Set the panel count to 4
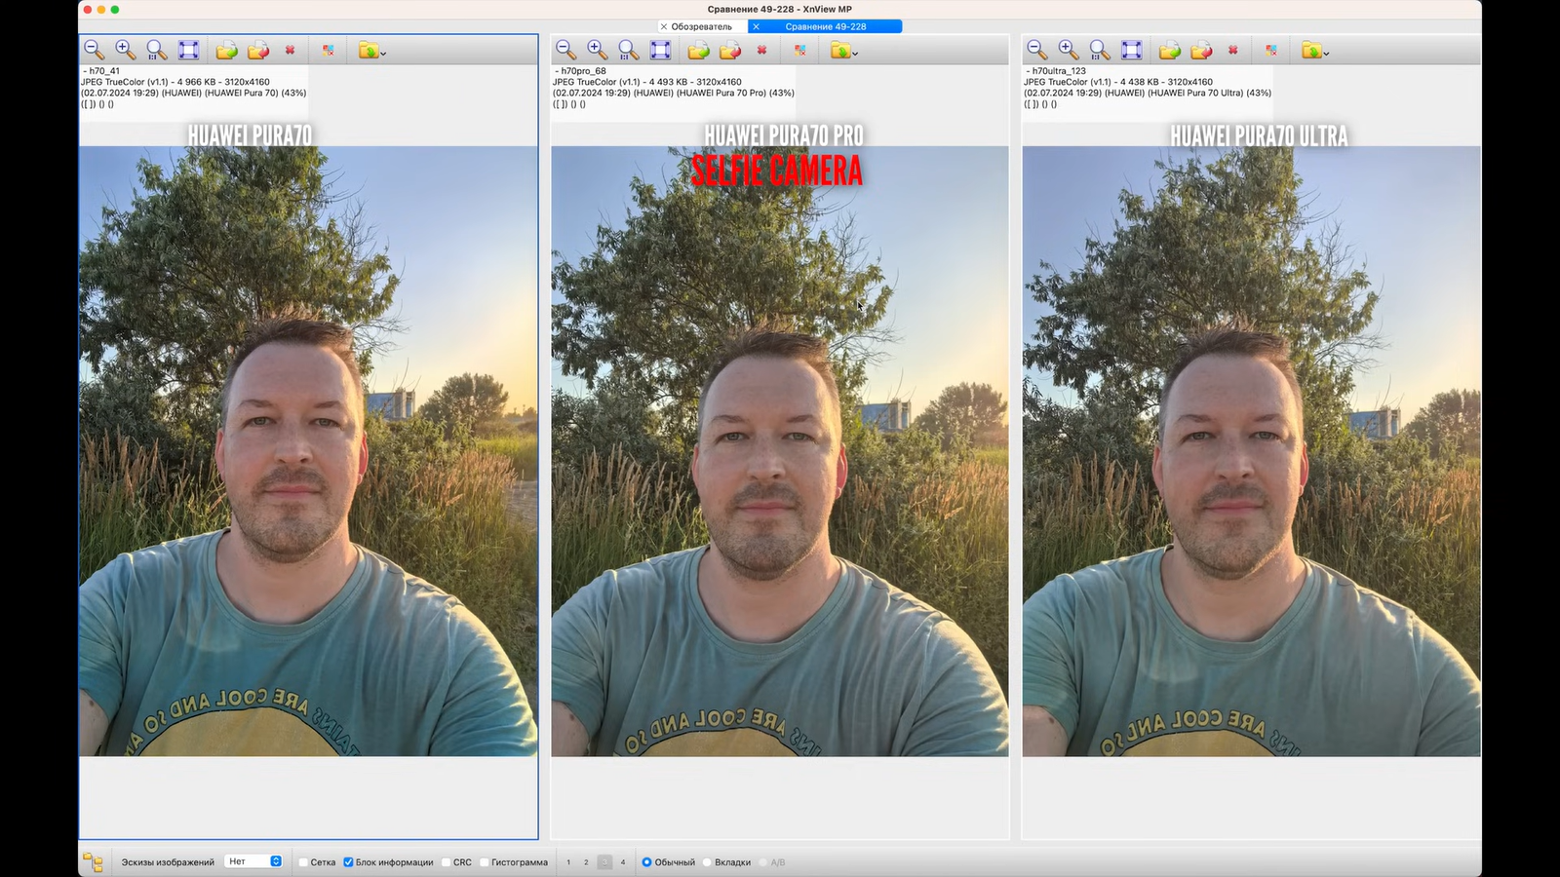The image size is (1560, 877). tap(623, 862)
